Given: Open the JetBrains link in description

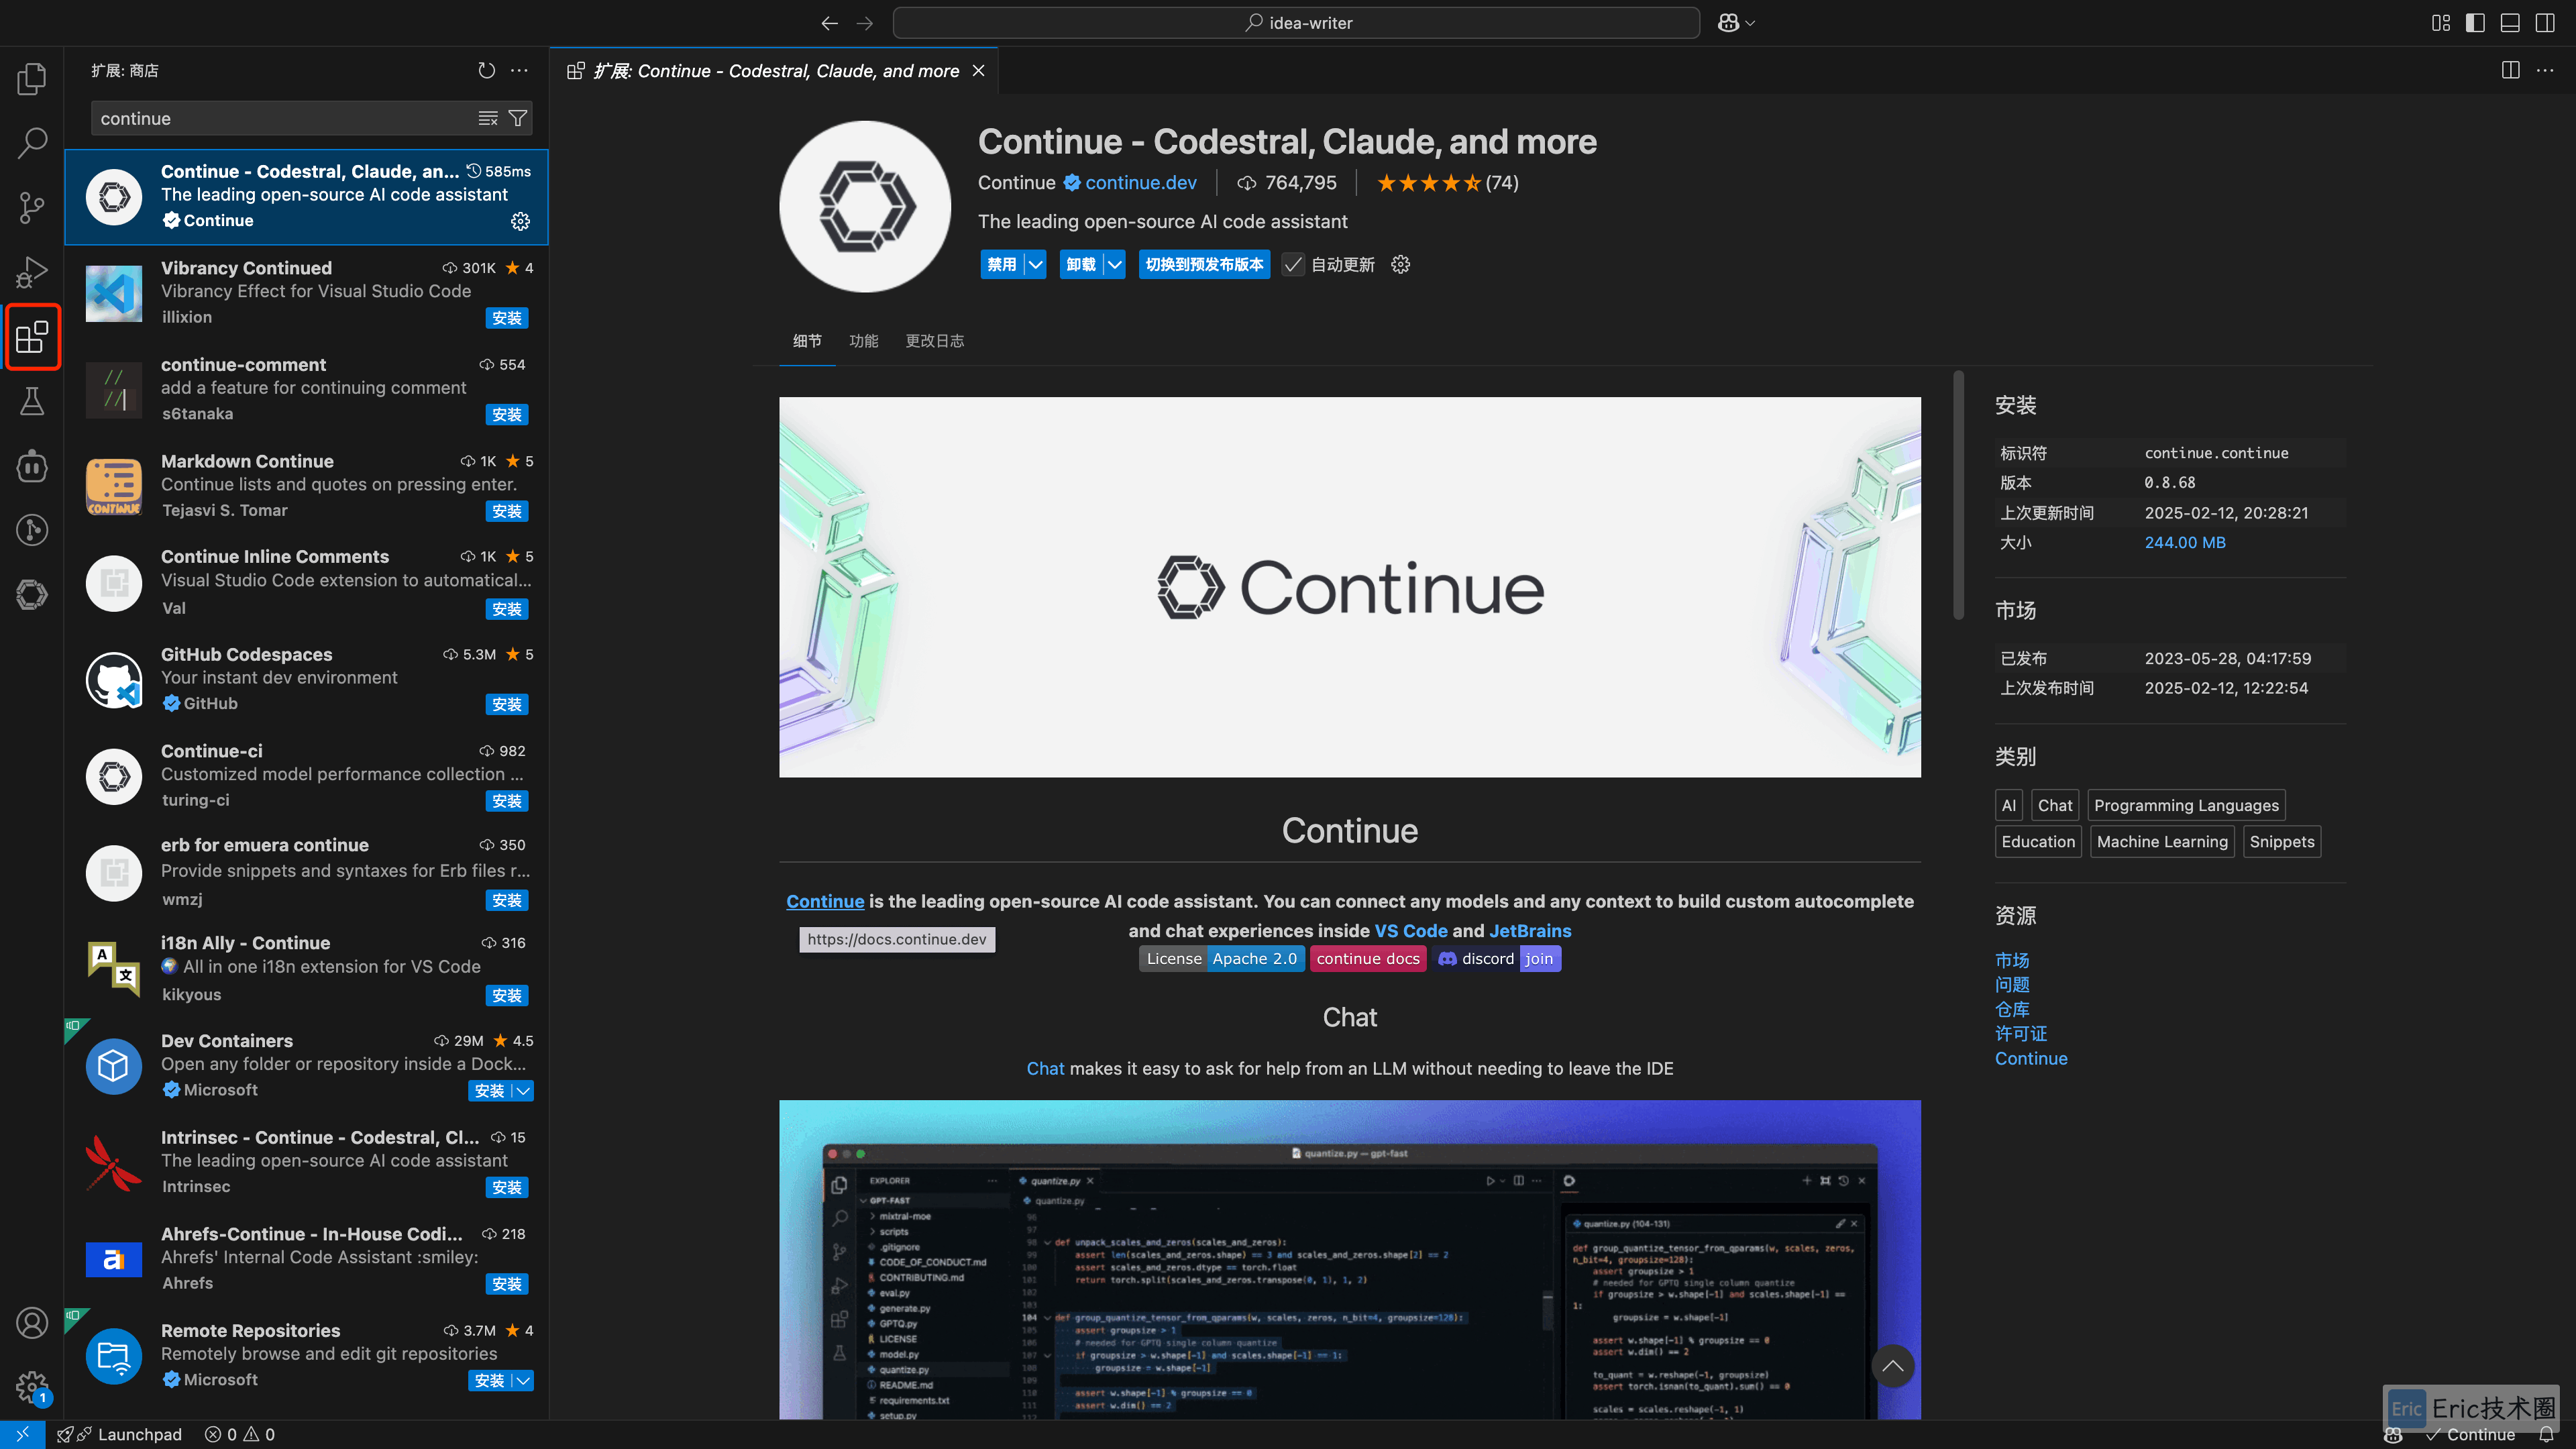Looking at the screenshot, I should (x=1530, y=930).
